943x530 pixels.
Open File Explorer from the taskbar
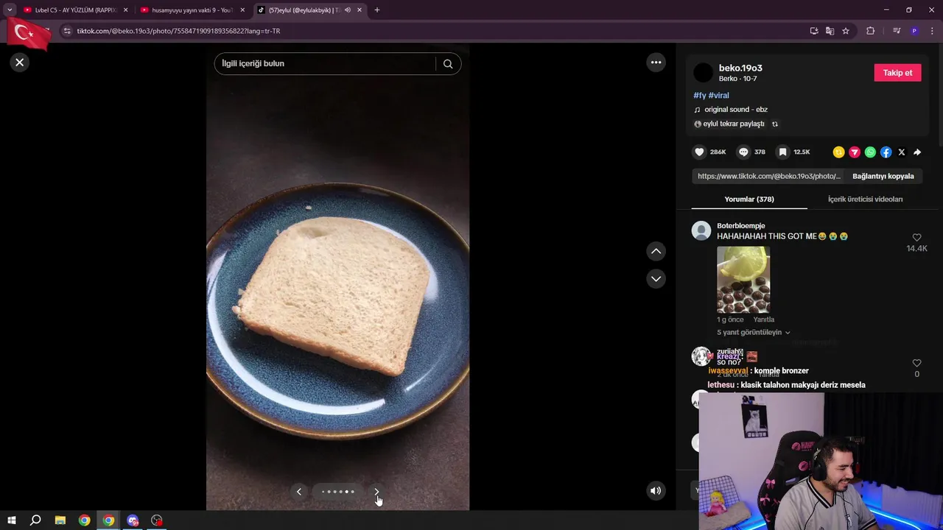(60, 520)
